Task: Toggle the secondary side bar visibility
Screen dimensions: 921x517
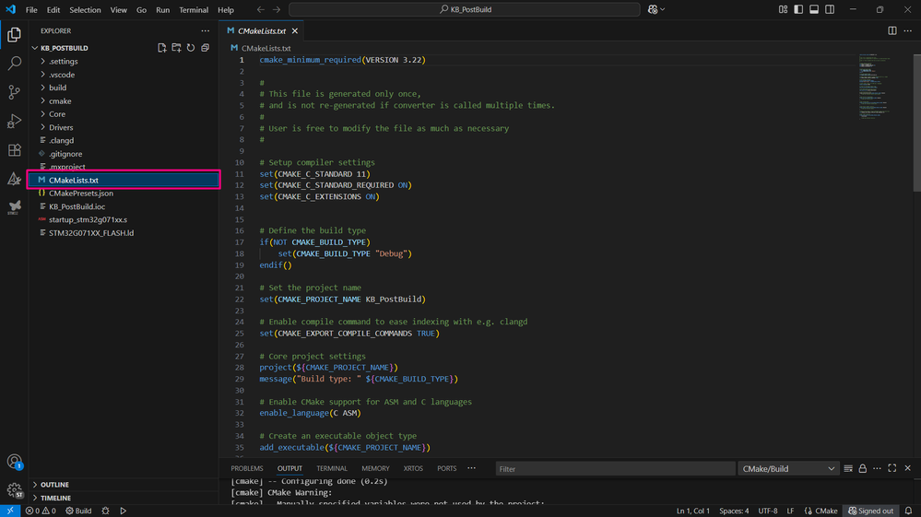Action: 830,9
